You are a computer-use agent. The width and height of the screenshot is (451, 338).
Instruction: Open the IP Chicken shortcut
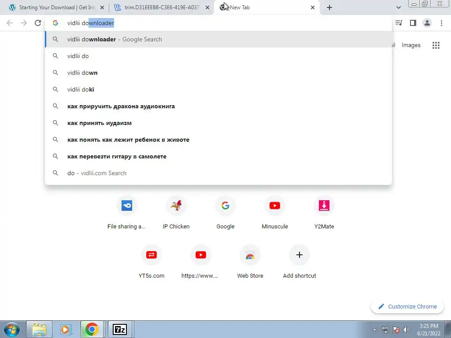[176, 213]
